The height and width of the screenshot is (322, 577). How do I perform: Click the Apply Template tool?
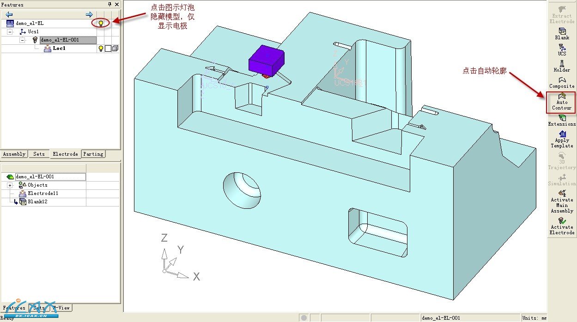tap(562, 139)
